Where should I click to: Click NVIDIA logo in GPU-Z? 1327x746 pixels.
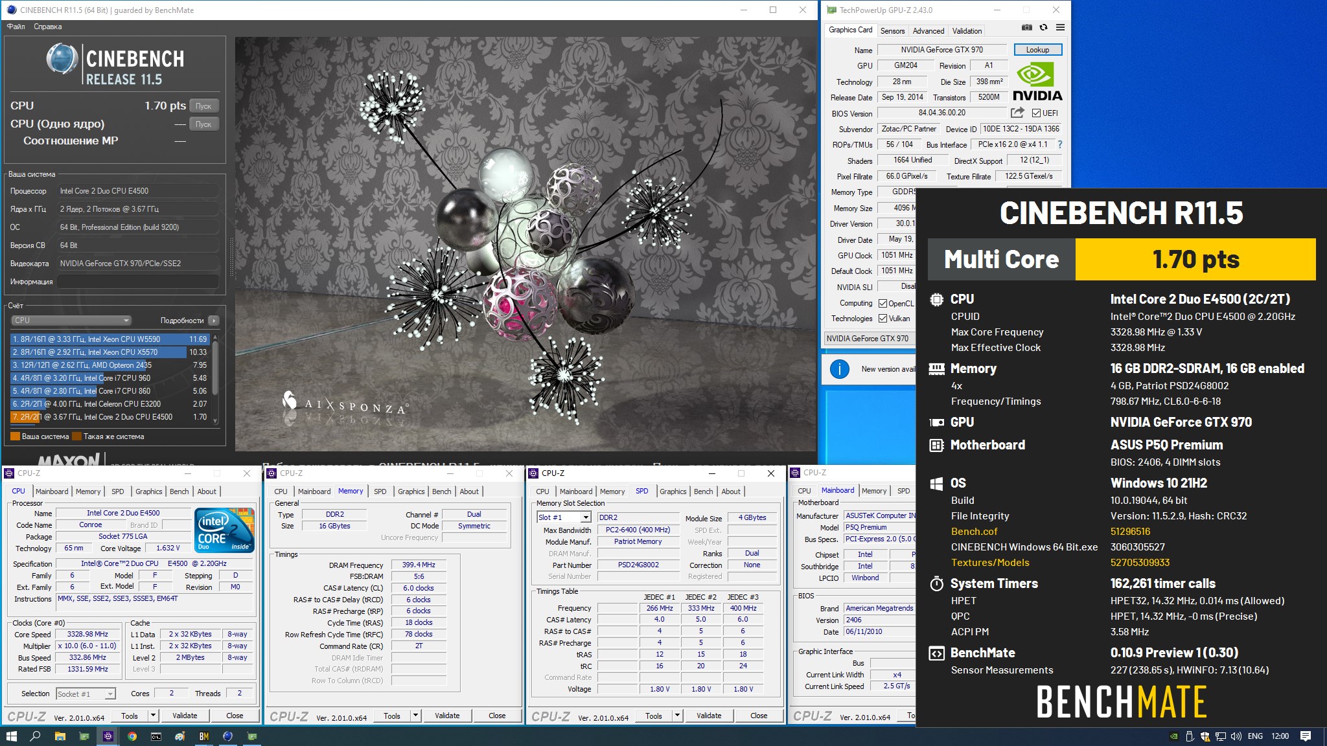click(x=1037, y=82)
